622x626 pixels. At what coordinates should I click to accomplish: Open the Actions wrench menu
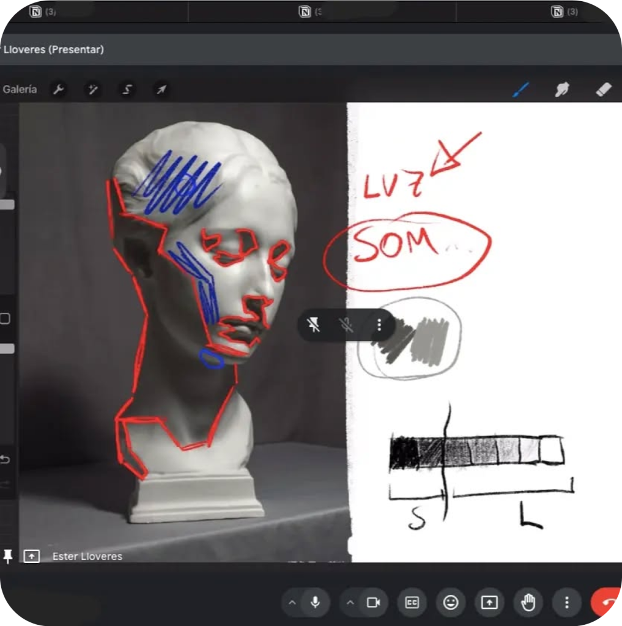(59, 90)
